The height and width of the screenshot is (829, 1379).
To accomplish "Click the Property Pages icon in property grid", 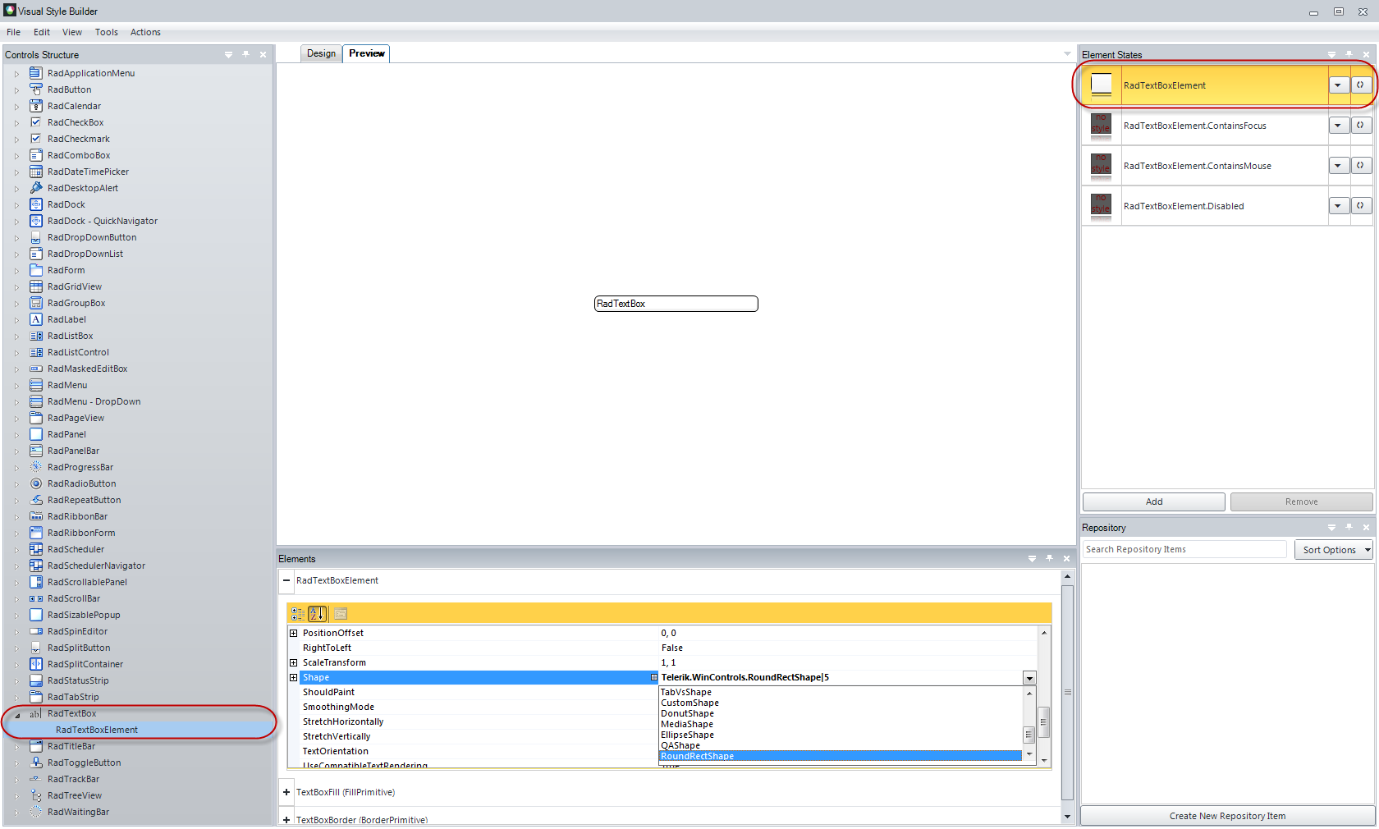I will [341, 613].
